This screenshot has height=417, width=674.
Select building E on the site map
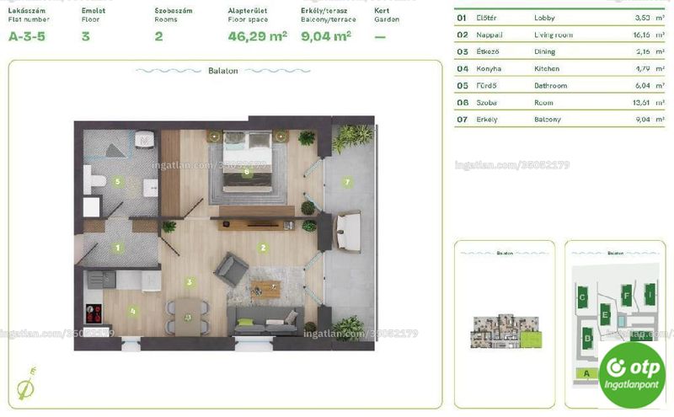pyautogui.click(x=605, y=314)
